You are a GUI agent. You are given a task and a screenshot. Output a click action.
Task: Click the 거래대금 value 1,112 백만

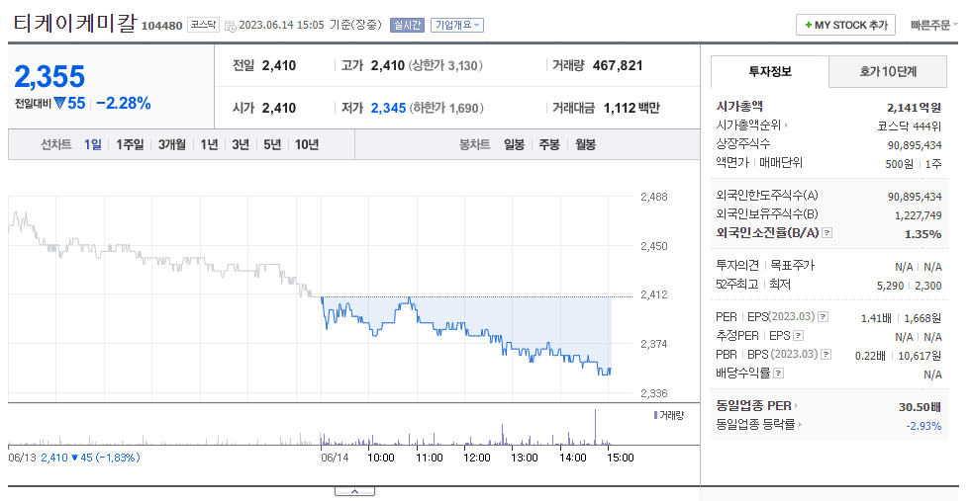(x=631, y=109)
